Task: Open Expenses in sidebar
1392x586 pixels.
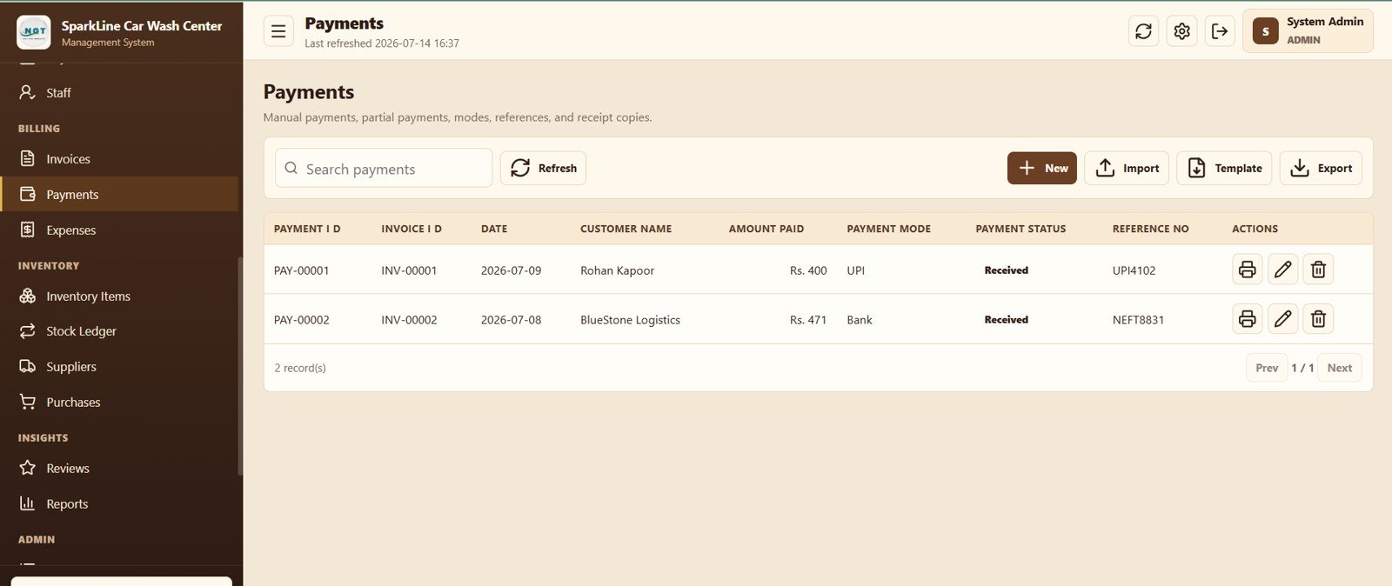Action: (119, 230)
